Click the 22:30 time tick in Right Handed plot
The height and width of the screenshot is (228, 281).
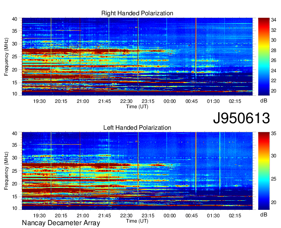point(126,101)
